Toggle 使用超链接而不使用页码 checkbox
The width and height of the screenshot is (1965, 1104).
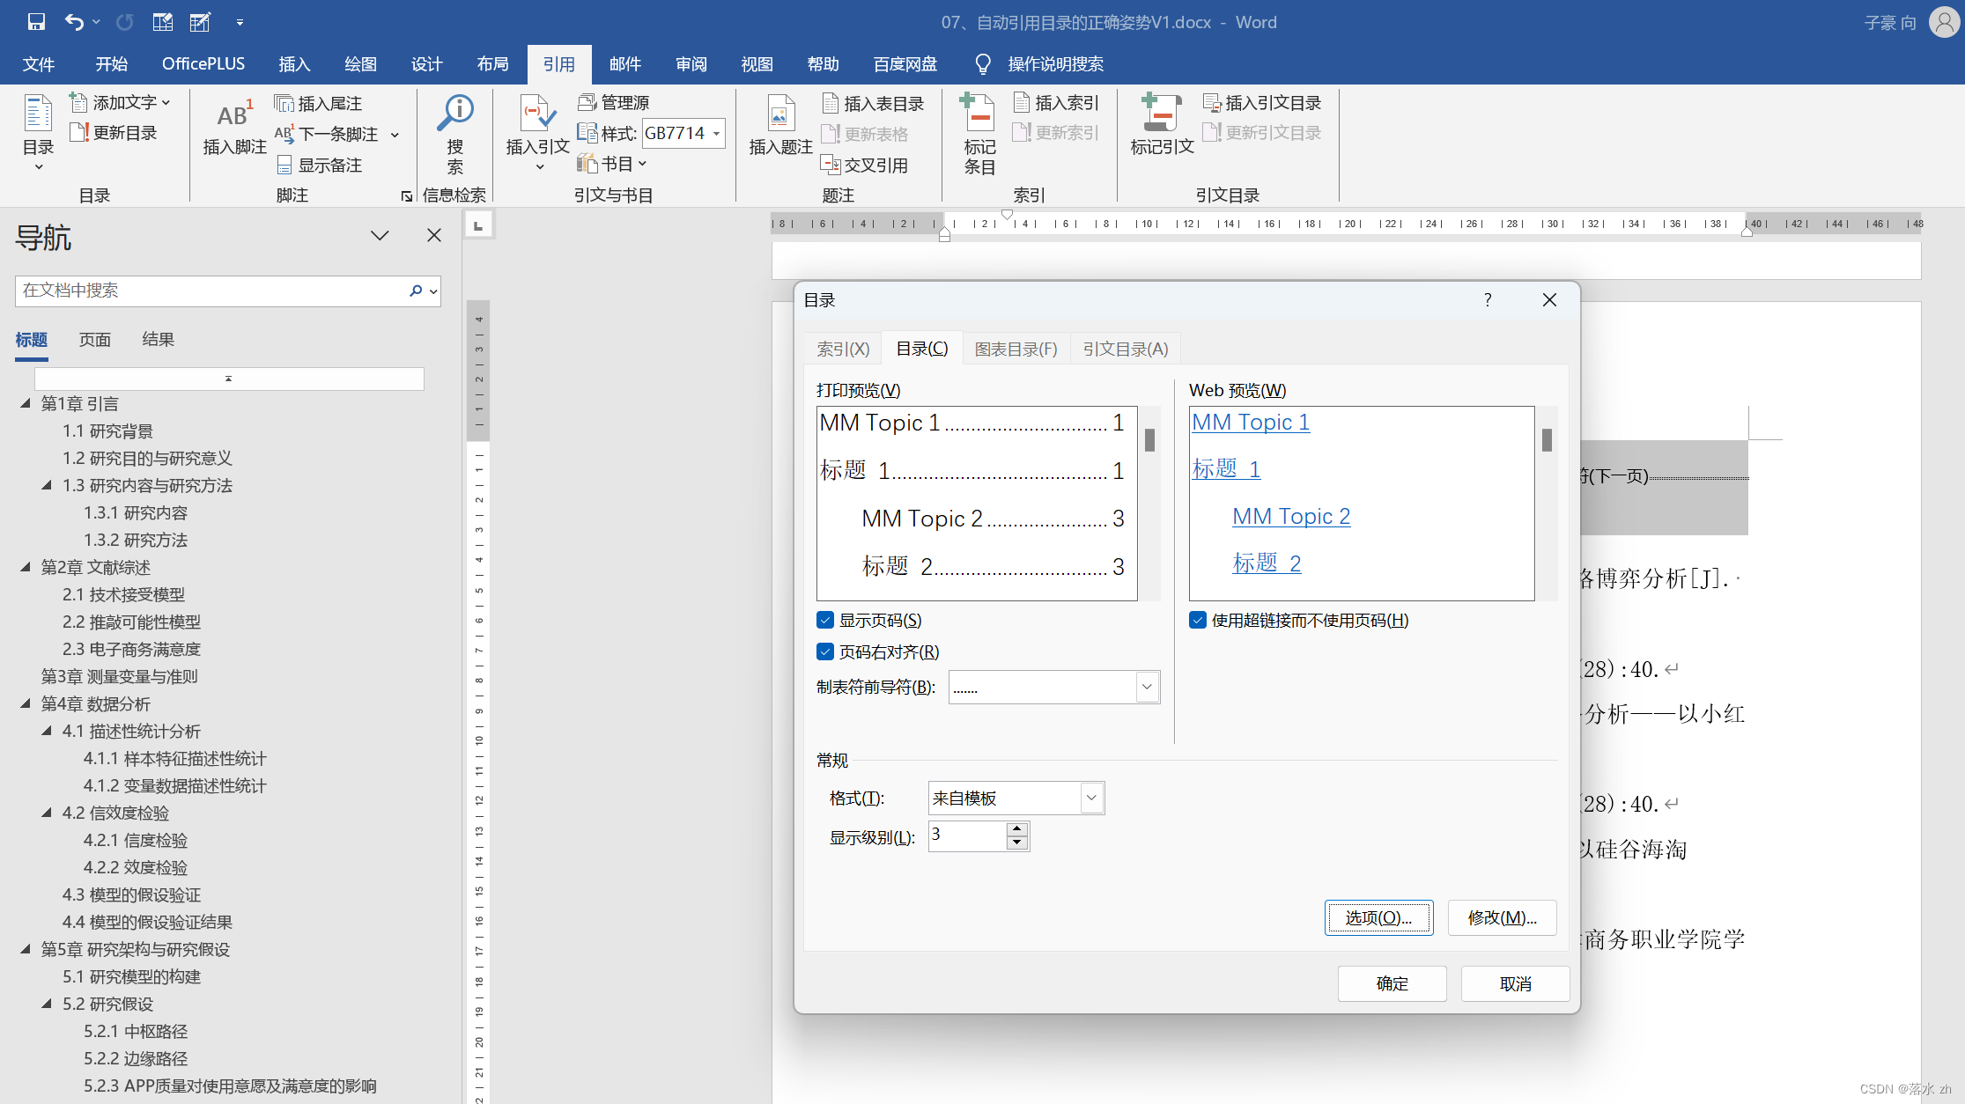(1198, 621)
